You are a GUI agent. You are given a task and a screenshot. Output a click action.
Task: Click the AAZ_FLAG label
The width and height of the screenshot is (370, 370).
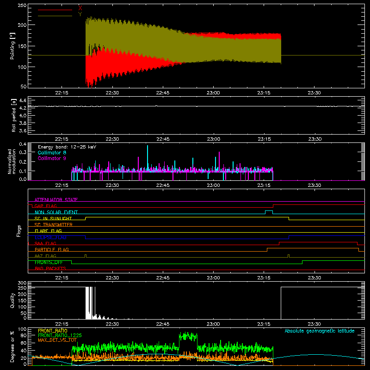(45, 256)
